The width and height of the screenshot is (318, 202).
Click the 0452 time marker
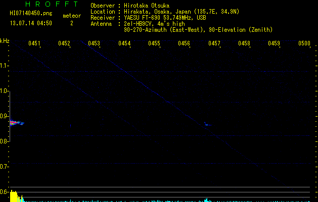tap(64, 43)
